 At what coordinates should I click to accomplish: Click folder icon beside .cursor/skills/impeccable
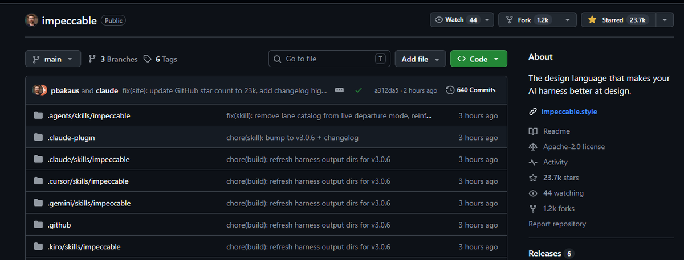point(38,181)
